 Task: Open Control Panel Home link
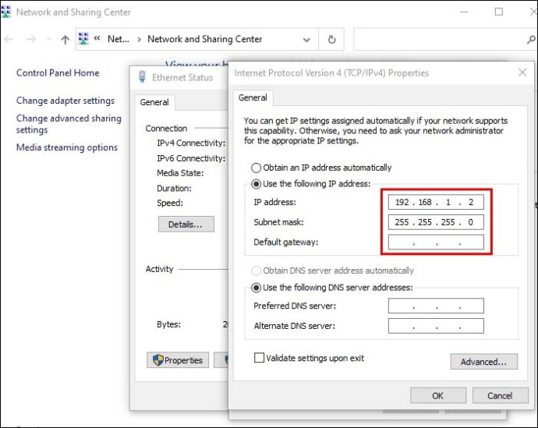pos(58,73)
